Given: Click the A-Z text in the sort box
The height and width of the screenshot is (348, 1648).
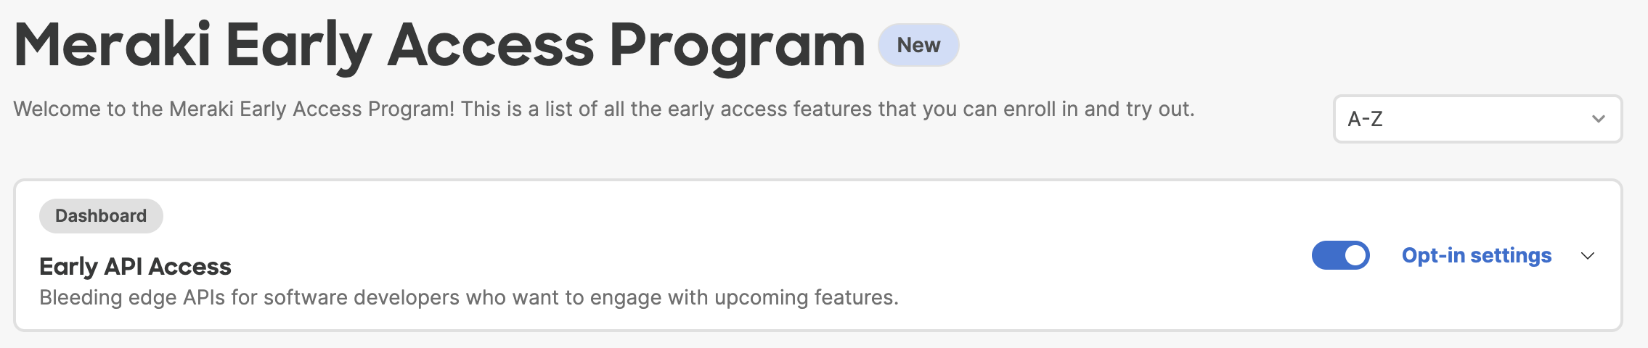Looking at the screenshot, I should 1365,119.
